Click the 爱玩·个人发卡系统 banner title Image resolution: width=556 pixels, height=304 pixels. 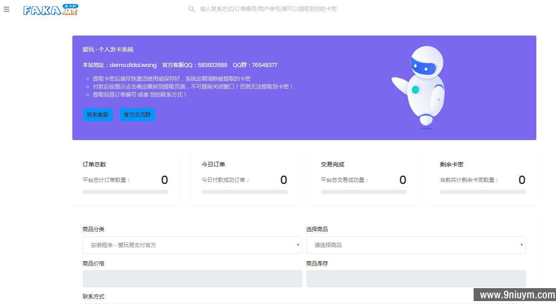coord(108,49)
